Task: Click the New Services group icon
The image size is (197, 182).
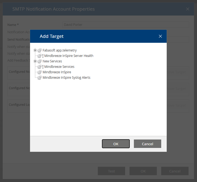Action: (40, 61)
